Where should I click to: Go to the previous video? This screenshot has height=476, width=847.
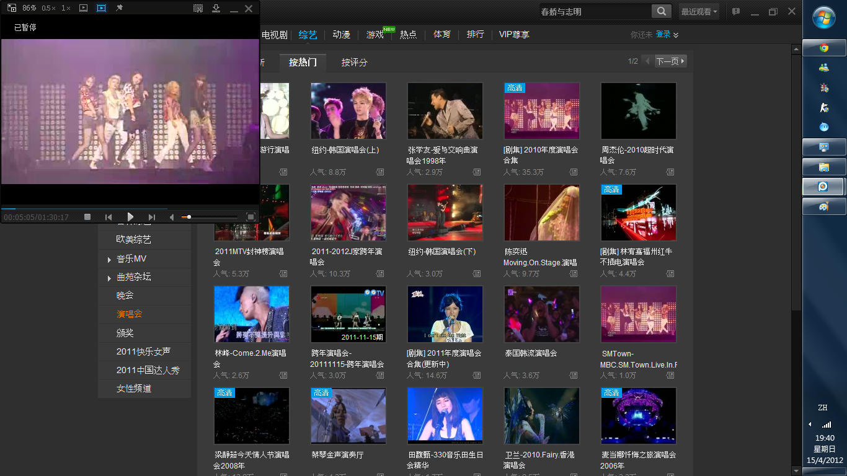(109, 217)
